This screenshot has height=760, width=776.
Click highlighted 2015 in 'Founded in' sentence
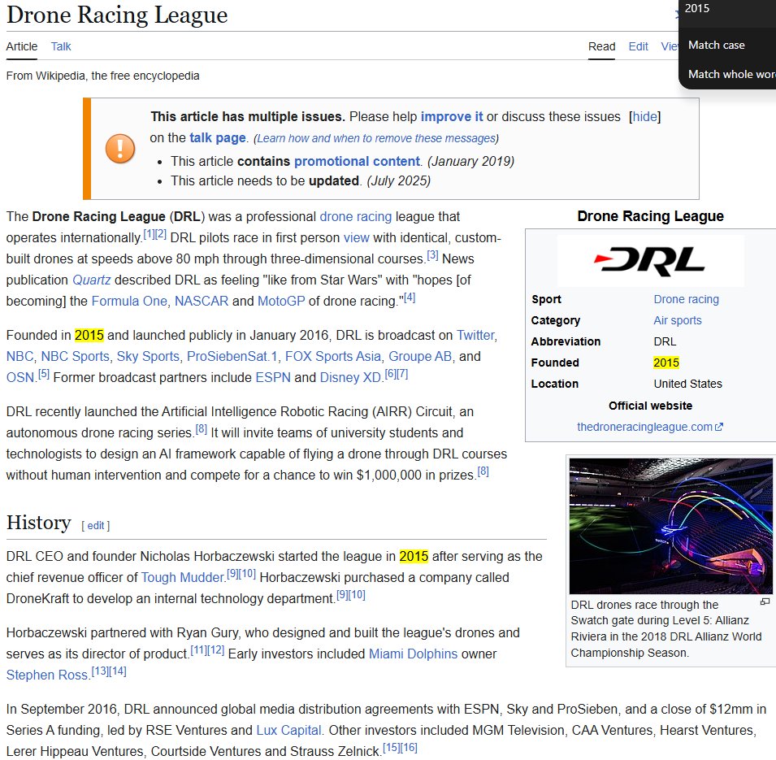pyautogui.click(x=89, y=335)
